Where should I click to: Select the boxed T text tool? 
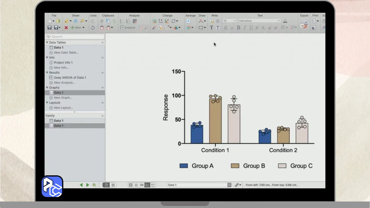(x=218, y=28)
